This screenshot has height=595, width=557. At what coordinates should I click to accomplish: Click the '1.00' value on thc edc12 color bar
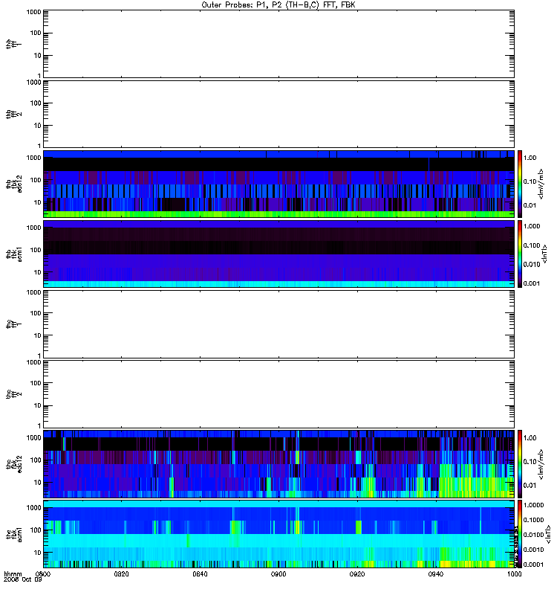[530, 438]
